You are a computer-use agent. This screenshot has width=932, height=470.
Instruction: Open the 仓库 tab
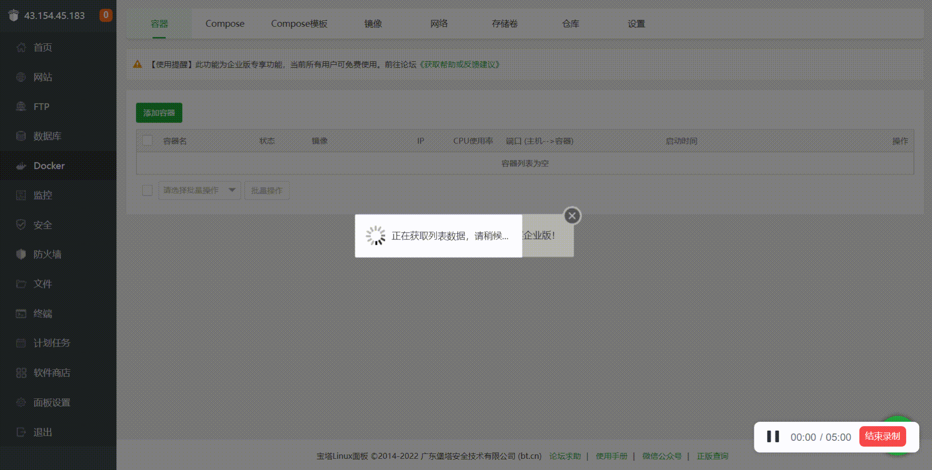click(x=570, y=23)
